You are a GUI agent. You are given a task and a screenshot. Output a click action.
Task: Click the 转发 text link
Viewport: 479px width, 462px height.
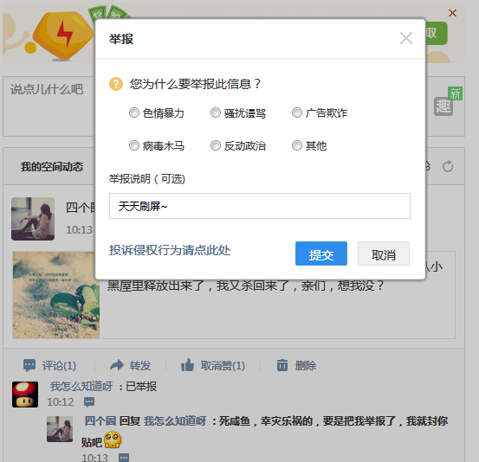[140, 365]
